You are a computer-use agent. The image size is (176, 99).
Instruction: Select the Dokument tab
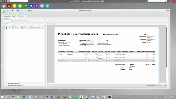[x=21, y=16]
